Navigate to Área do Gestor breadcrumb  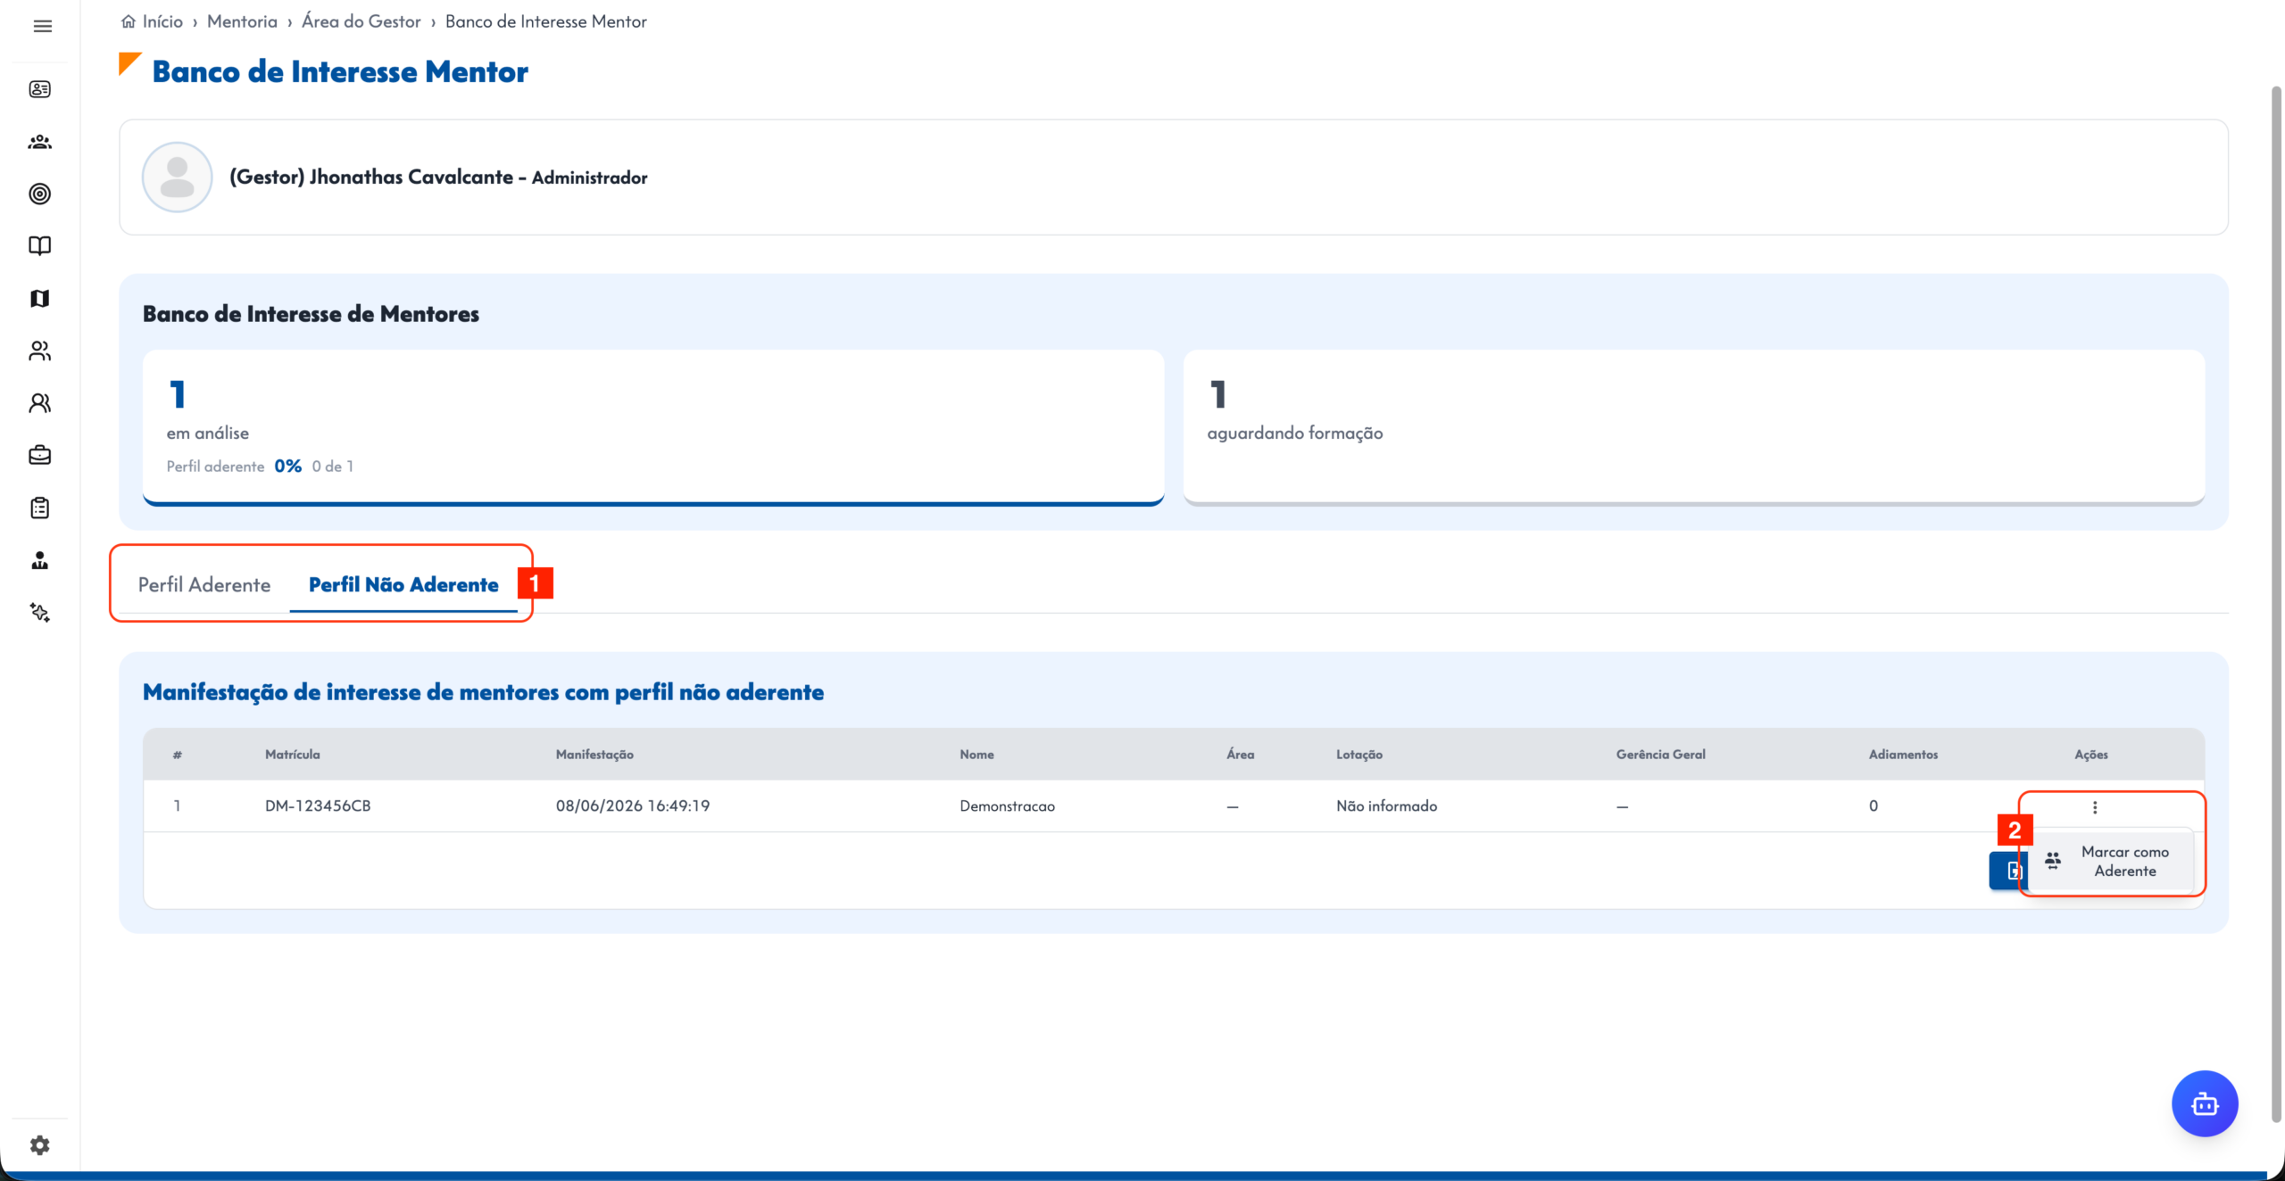pyautogui.click(x=361, y=21)
